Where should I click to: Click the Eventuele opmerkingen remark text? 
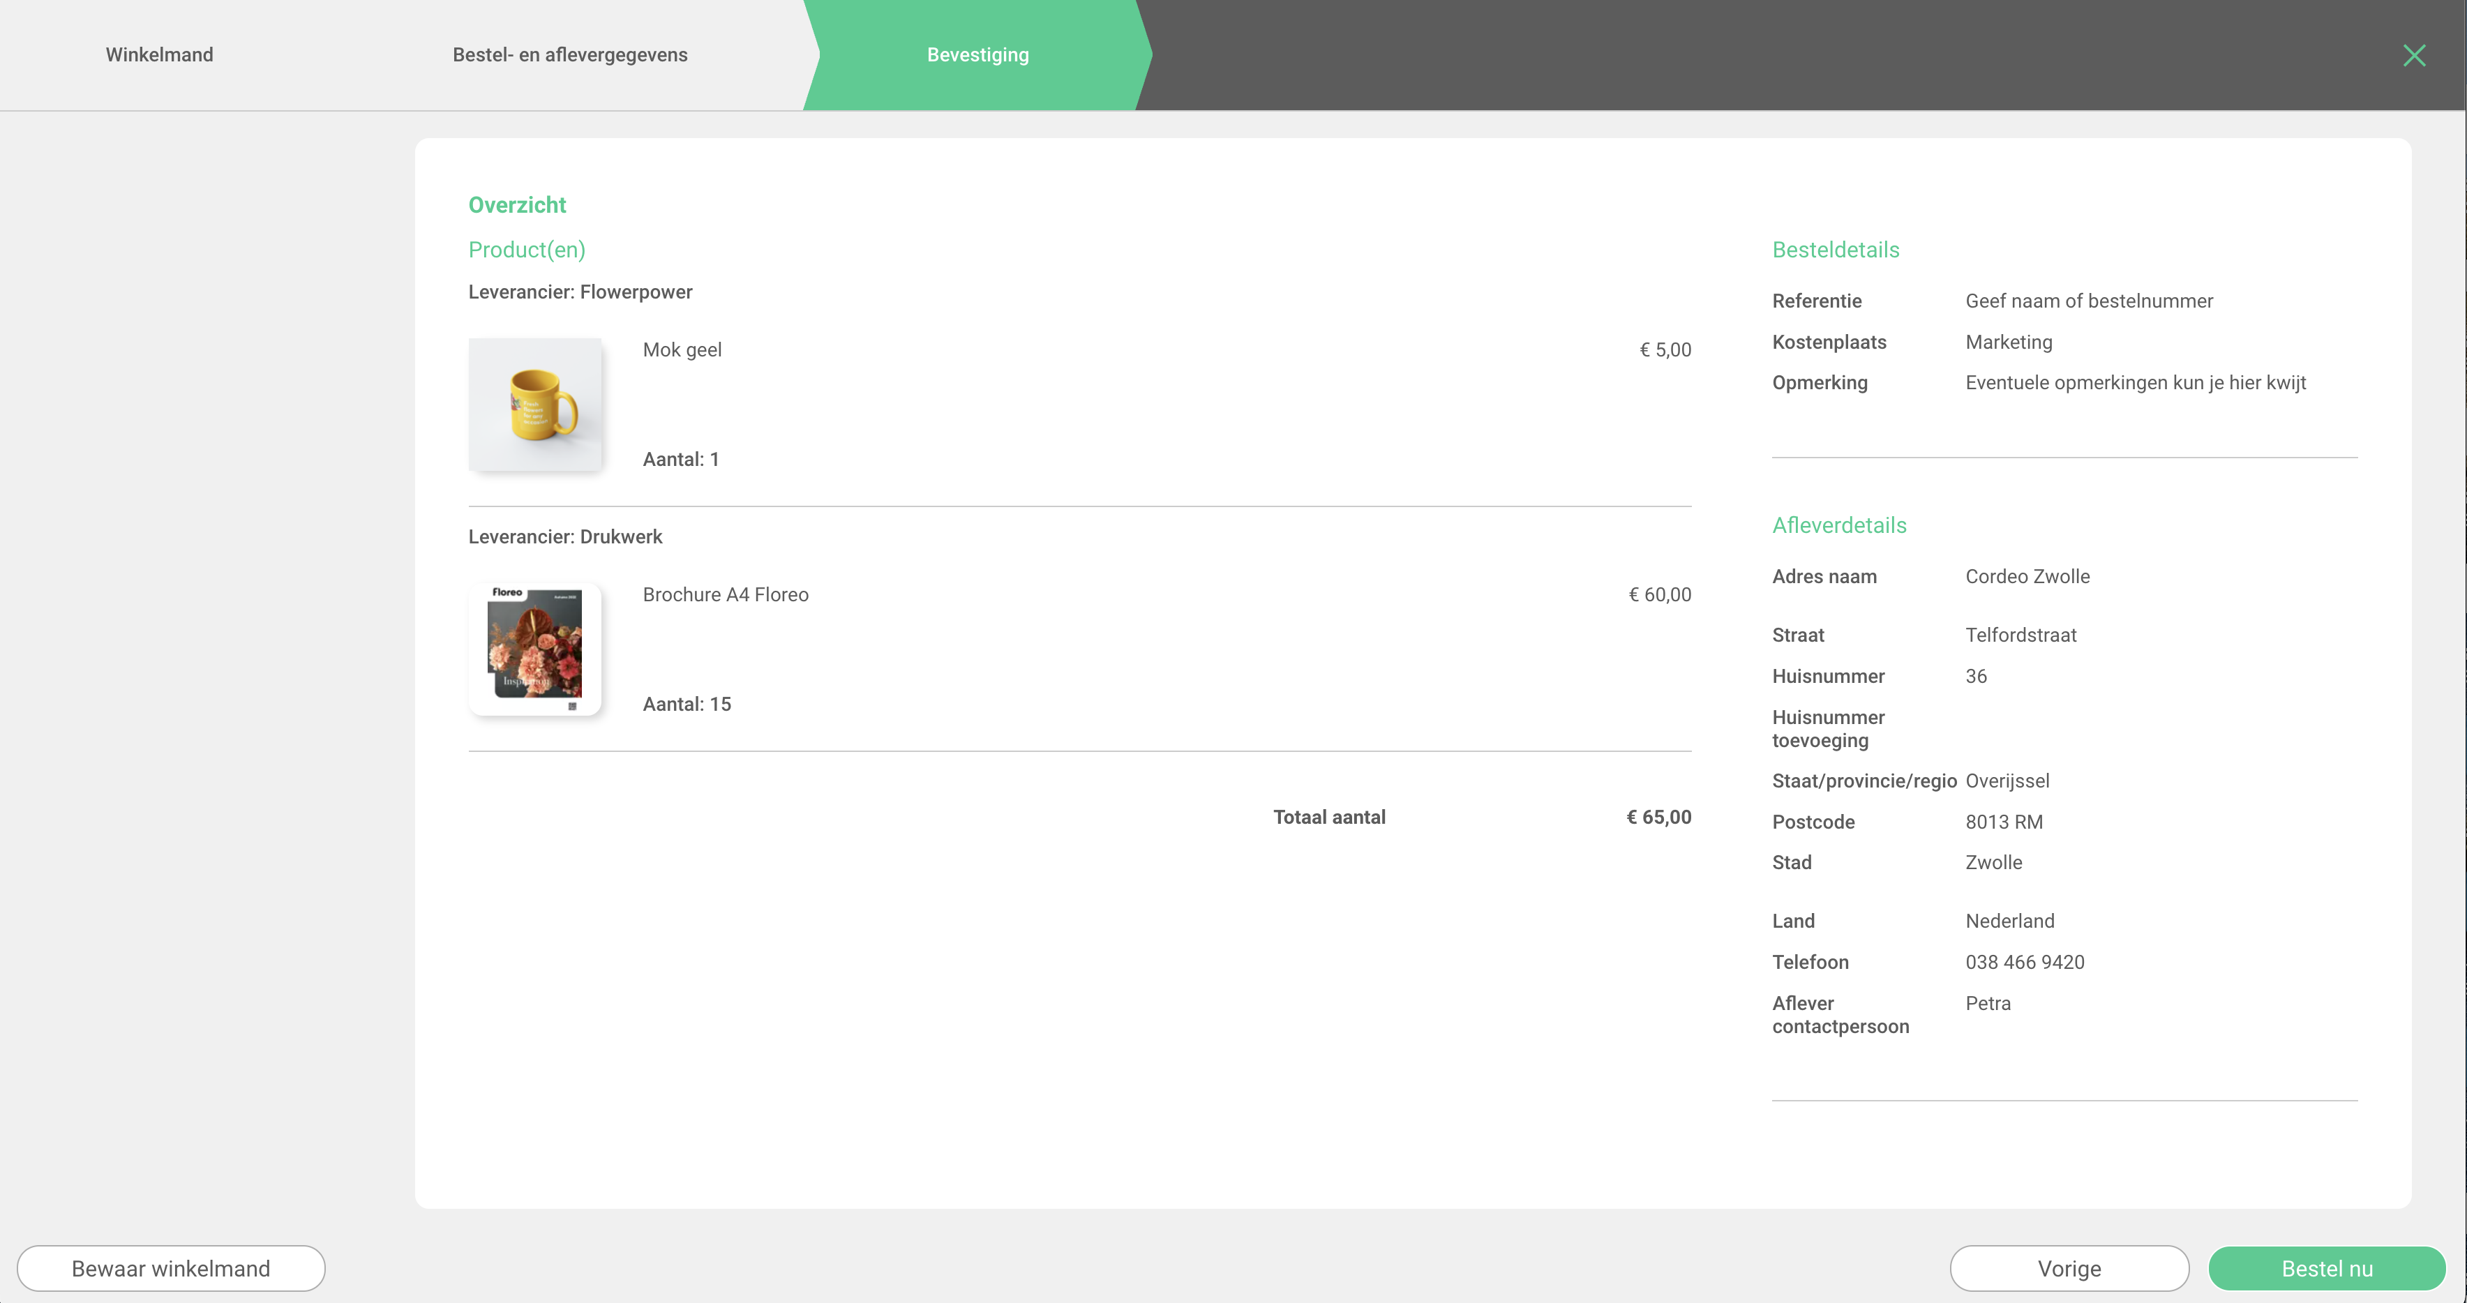click(2135, 383)
